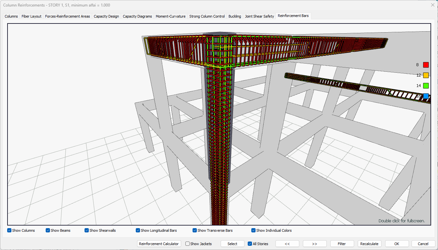Switch to the Fiber Layout tab

[31, 16]
